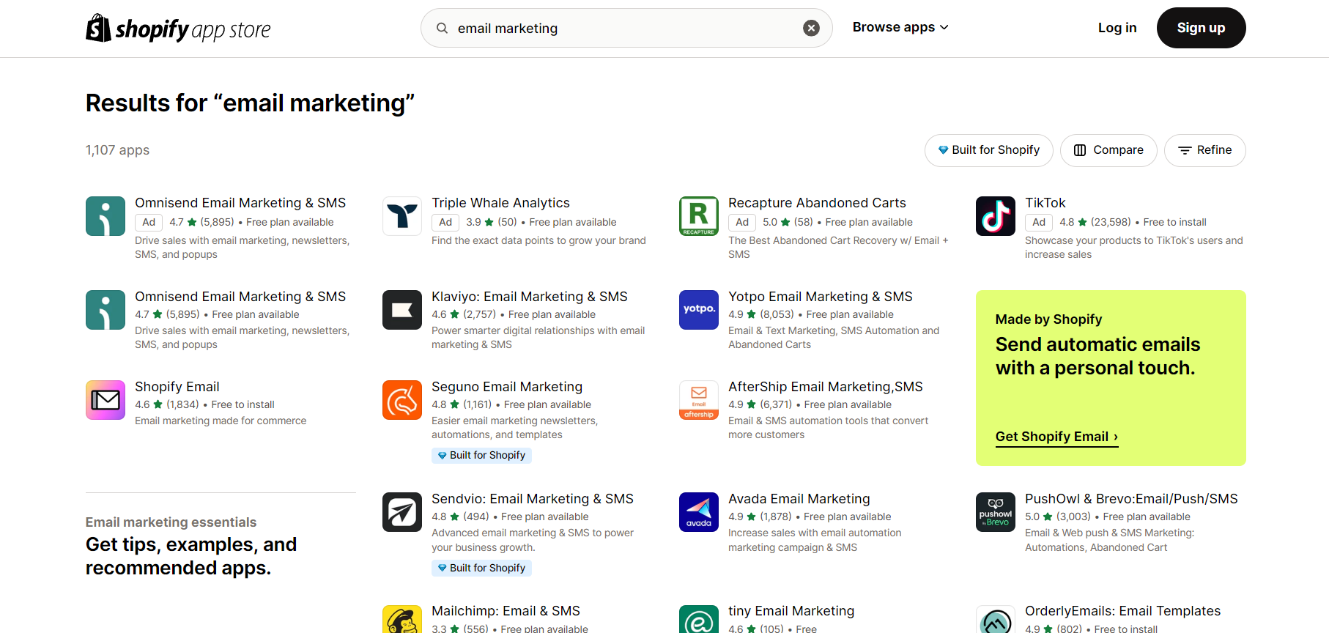Open the Compare apps tool
1329x633 pixels.
[1108, 150]
